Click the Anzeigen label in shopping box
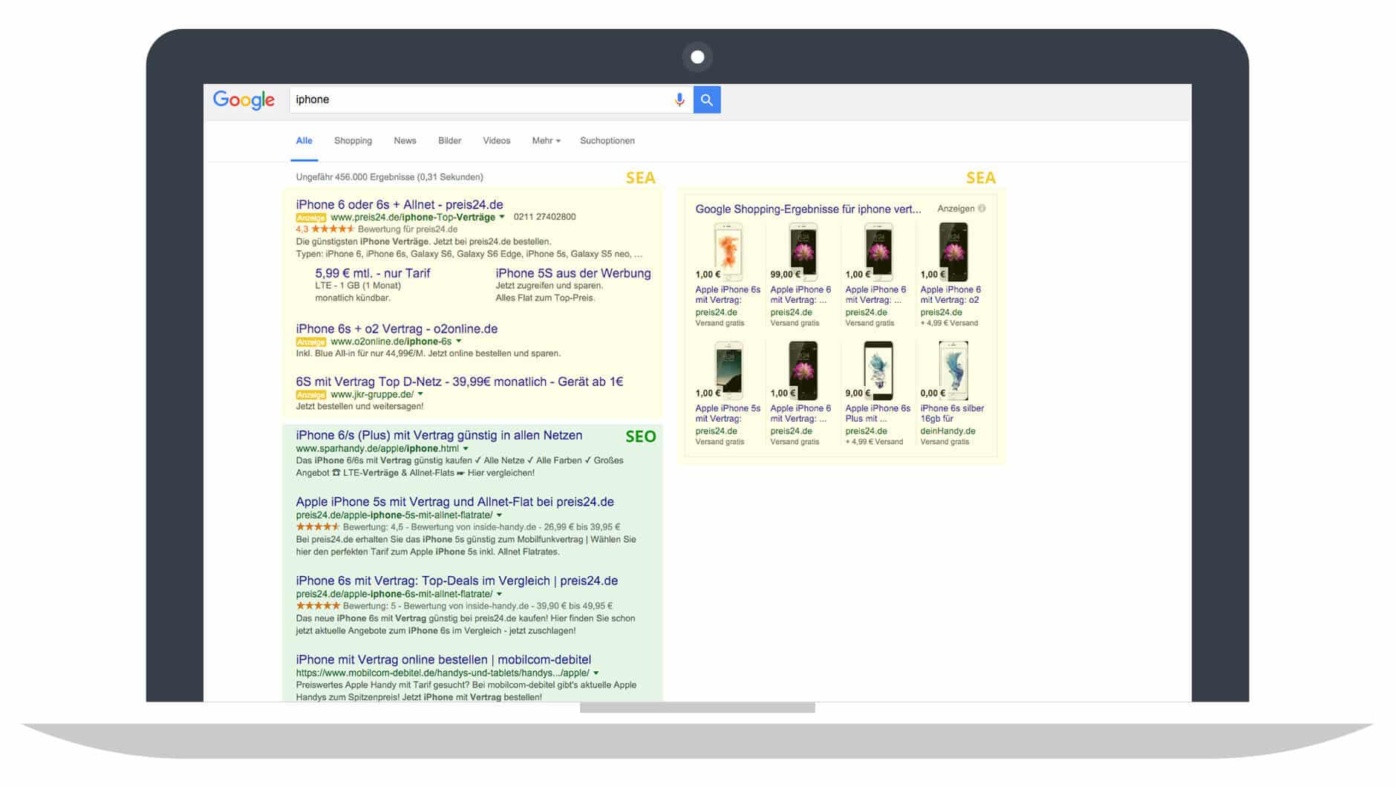Image resolution: width=1396 pixels, height=787 pixels. [x=956, y=209]
